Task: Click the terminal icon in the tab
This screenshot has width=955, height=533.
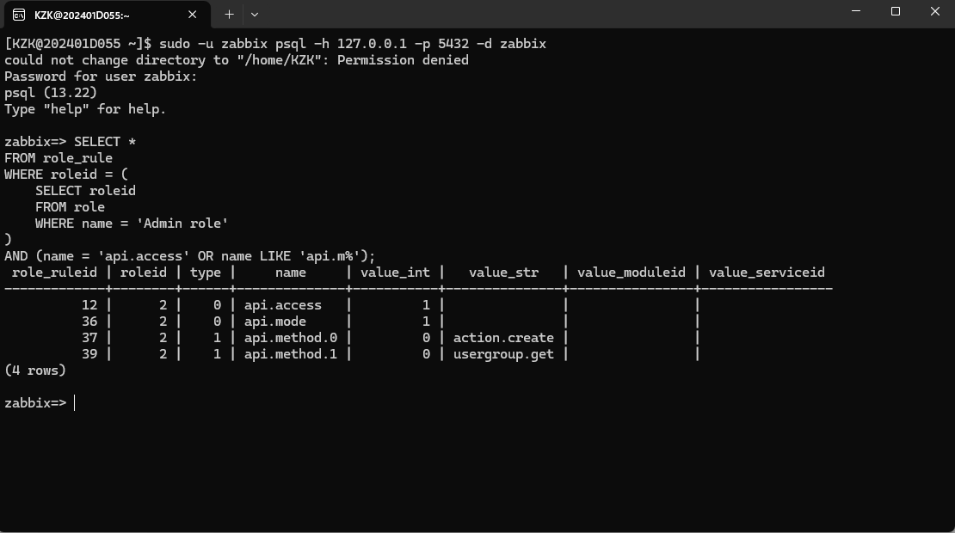Action: (x=19, y=15)
